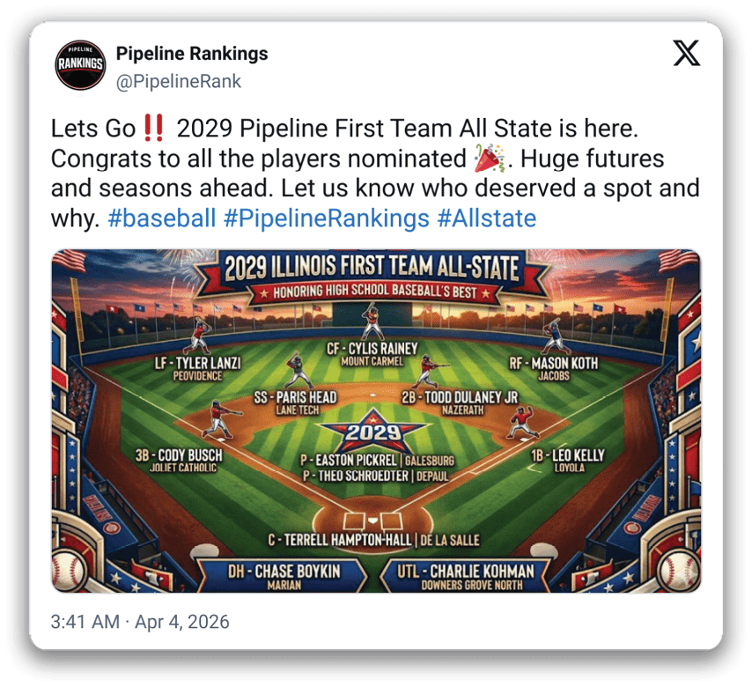Screen dimensions: 752x687
Task: Click the 2029 Illinois First Team All-State banner
Action: point(371,269)
